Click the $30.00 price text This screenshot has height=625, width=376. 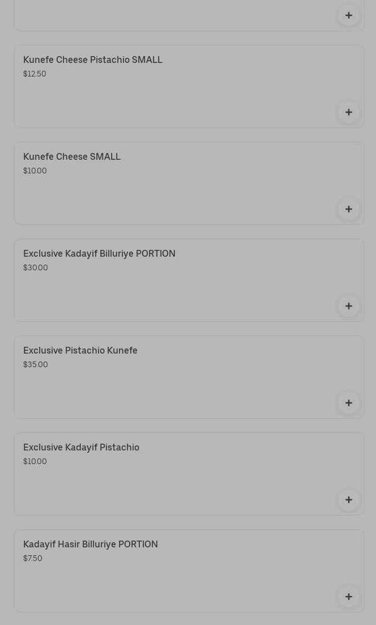tap(36, 267)
